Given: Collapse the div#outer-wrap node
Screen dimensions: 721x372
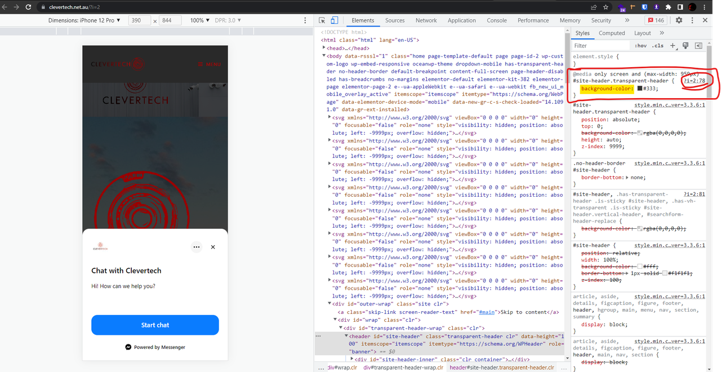Looking at the screenshot, I should point(330,304).
